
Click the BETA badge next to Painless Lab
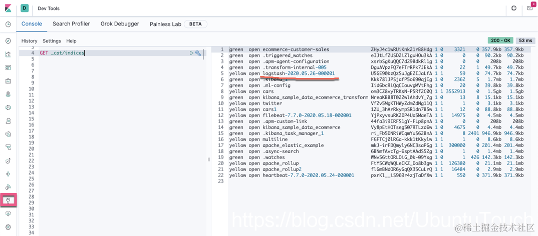pyautogui.click(x=195, y=24)
